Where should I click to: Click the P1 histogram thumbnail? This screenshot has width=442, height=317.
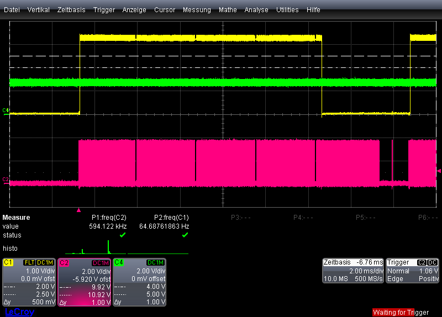point(96,247)
